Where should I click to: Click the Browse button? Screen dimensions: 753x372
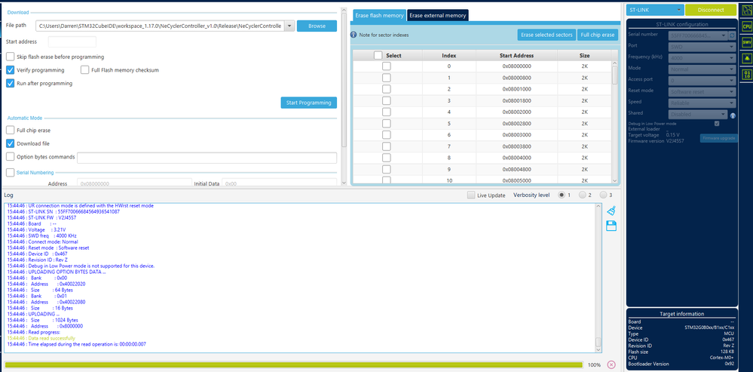click(317, 26)
